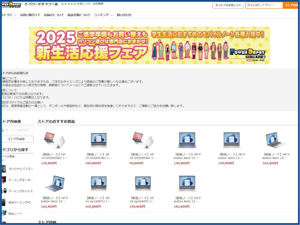Click the 169,800円 HP 14-ep1045TU title

98,200
